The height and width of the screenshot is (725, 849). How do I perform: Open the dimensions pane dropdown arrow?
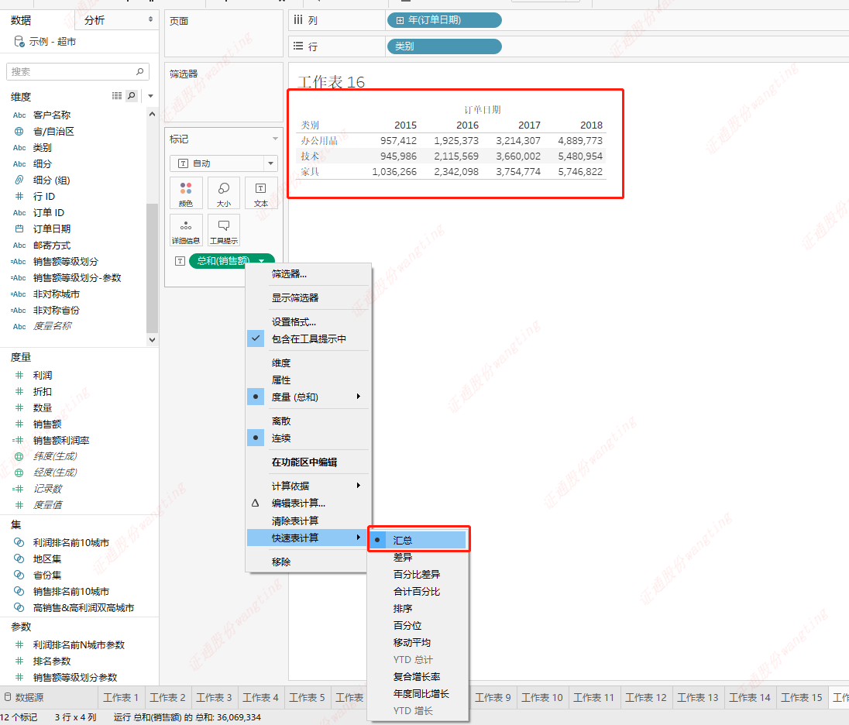point(150,96)
